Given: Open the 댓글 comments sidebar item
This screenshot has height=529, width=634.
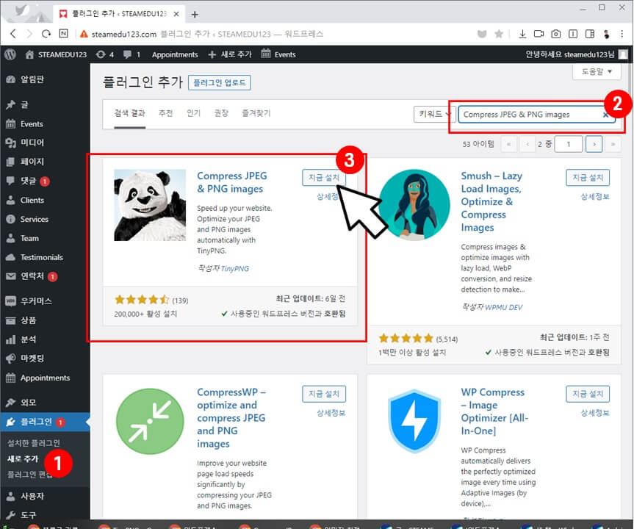Looking at the screenshot, I should click(29, 181).
